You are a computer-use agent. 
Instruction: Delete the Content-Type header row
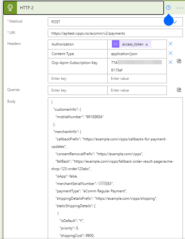(171, 53)
